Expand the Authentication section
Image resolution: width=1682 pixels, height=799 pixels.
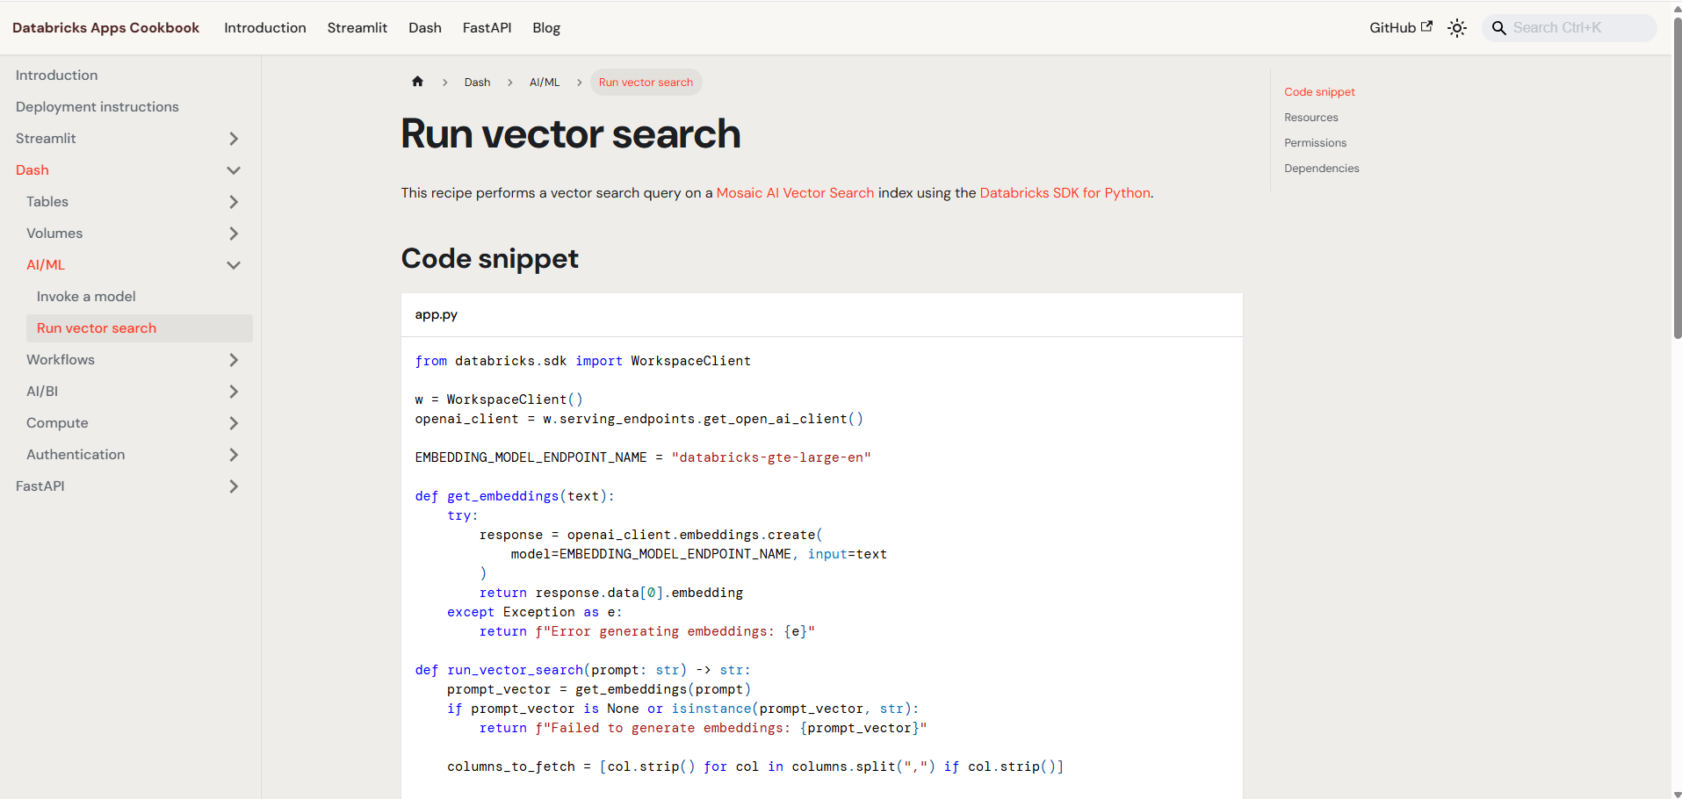click(x=233, y=454)
